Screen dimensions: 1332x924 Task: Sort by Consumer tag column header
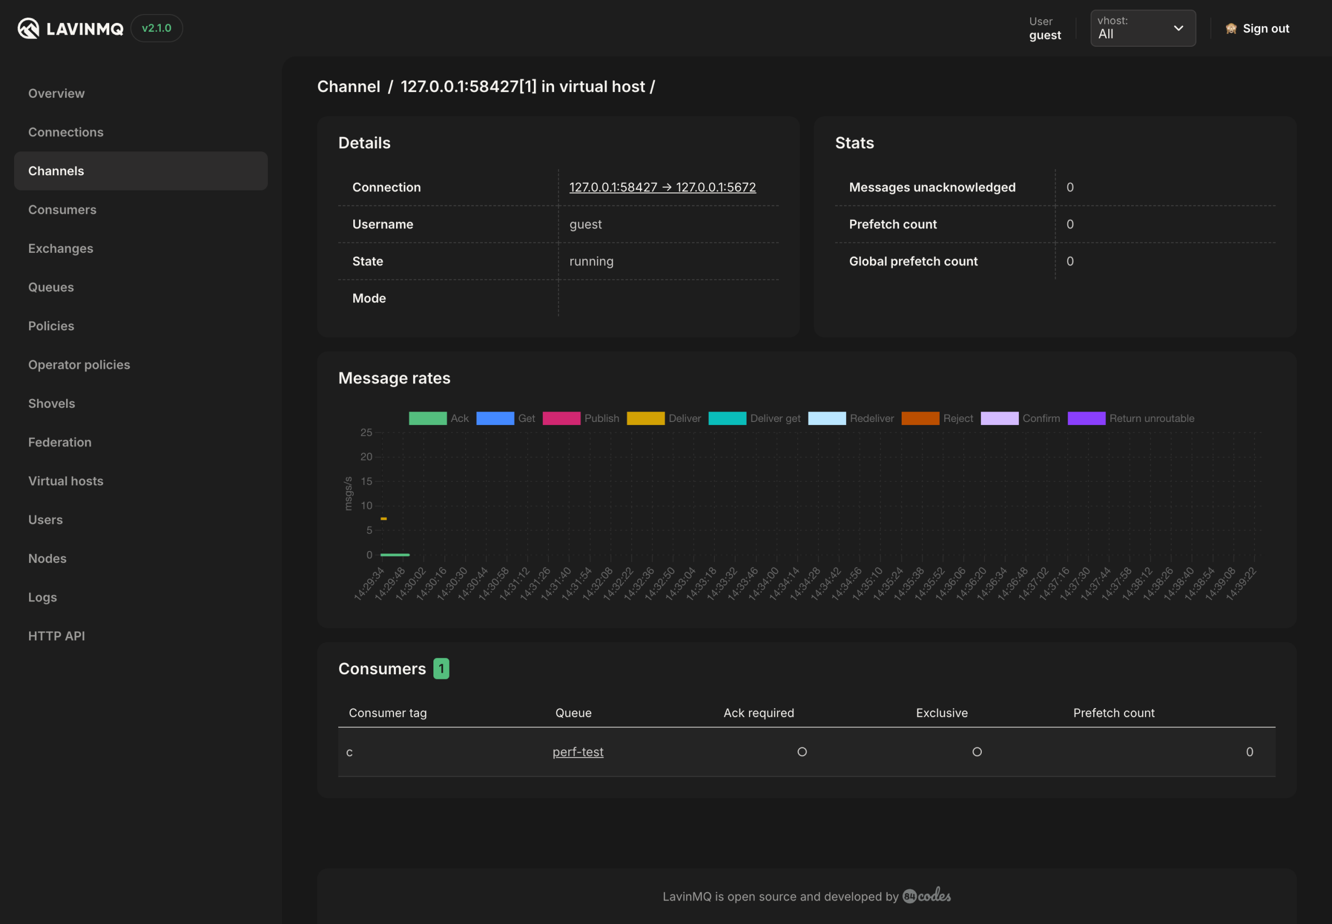pyautogui.click(x=388, y=713)
